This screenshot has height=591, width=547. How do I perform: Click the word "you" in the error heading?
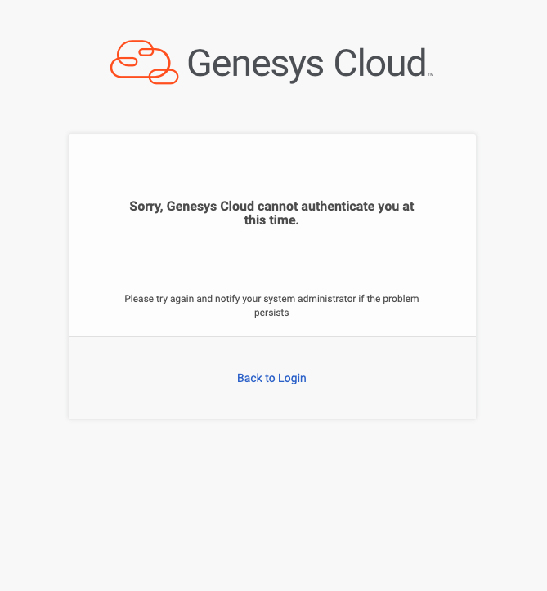pos(388,207)
